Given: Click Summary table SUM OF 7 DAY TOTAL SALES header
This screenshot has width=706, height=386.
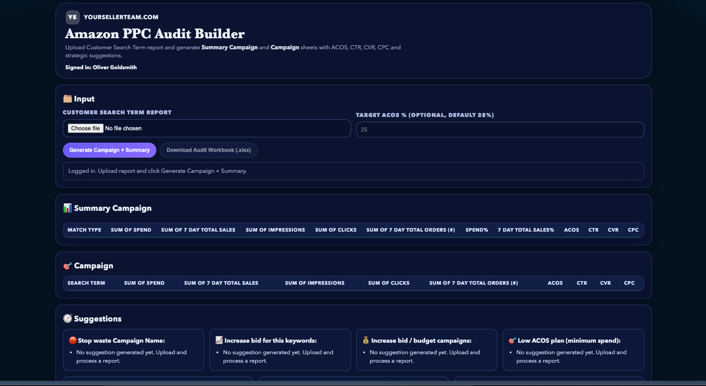Looking at the screenshot, I should (x=198, y=230).
